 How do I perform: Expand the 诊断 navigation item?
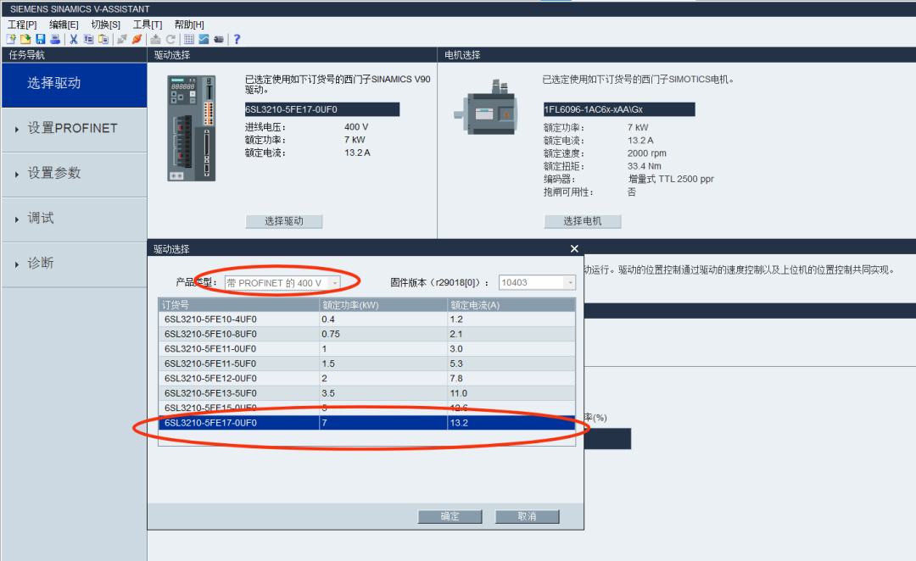[x=74, y=264]
